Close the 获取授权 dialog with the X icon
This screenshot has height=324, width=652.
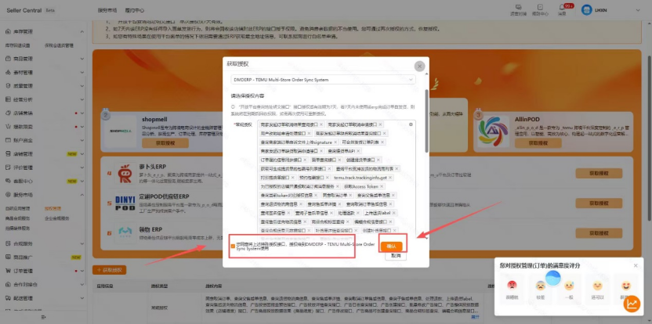click(419, 66)
